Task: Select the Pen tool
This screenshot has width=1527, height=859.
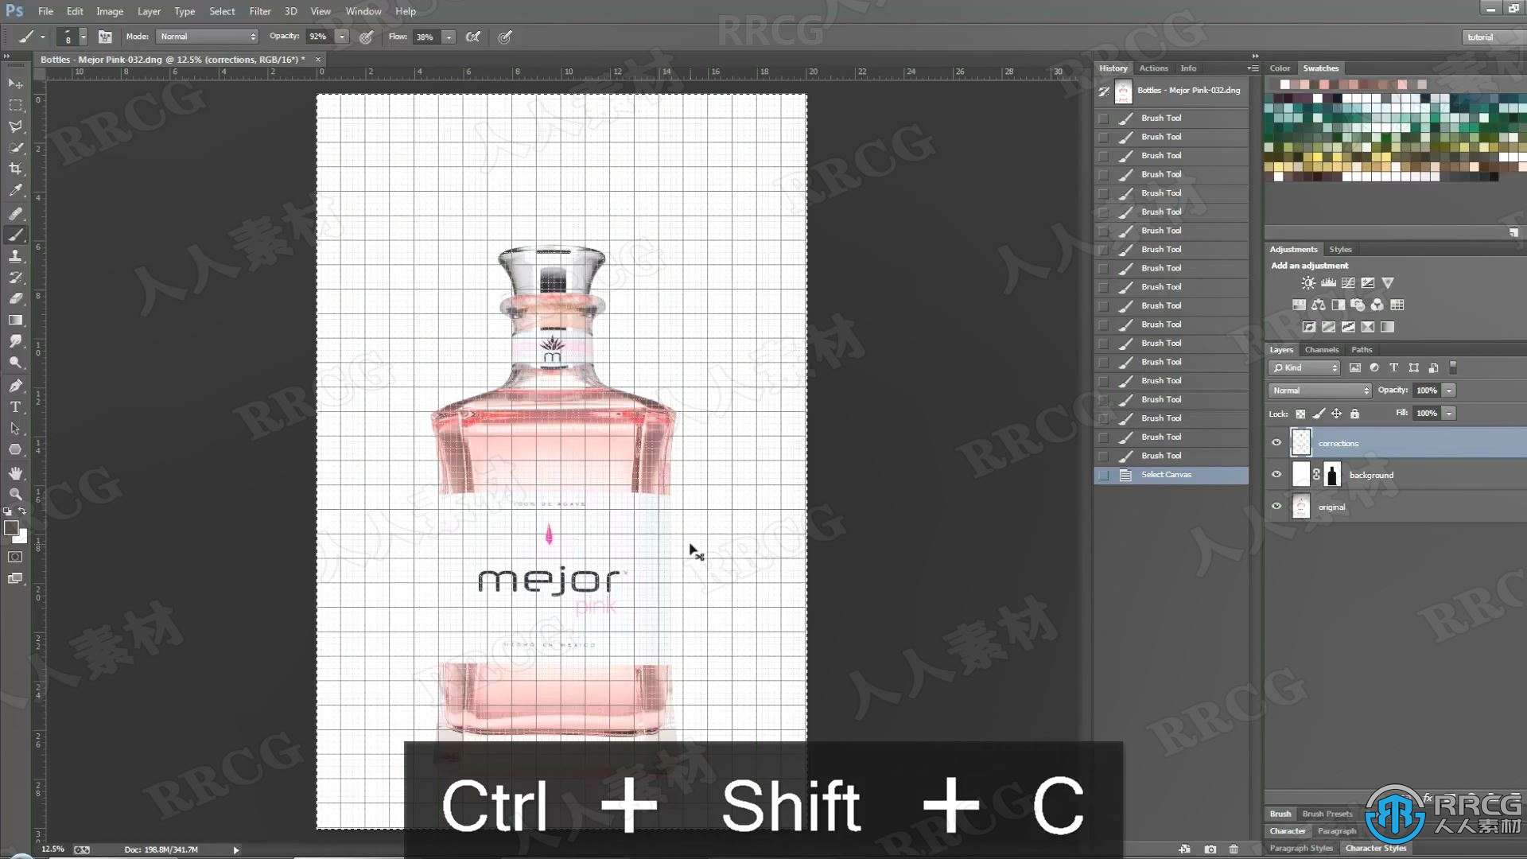Action: click(x=15, y=386)
